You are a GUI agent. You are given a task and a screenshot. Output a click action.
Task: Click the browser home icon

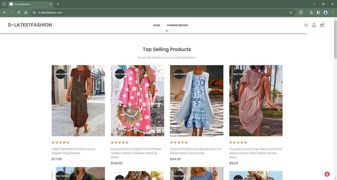coord(26,13)
